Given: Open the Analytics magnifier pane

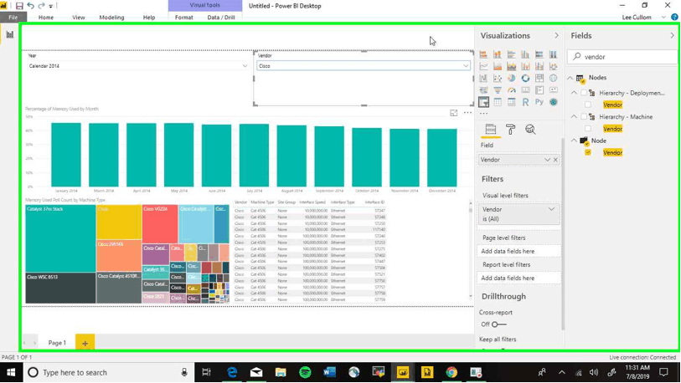Looking at the screenshot, I should pyautogui.click(x=530, y=130).
